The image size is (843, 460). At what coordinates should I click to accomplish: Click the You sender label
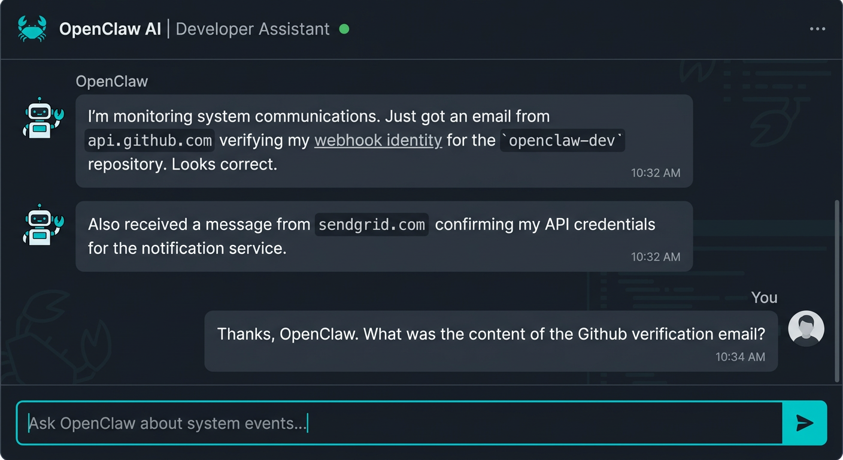pyautogui.click(x=764, y=297)
